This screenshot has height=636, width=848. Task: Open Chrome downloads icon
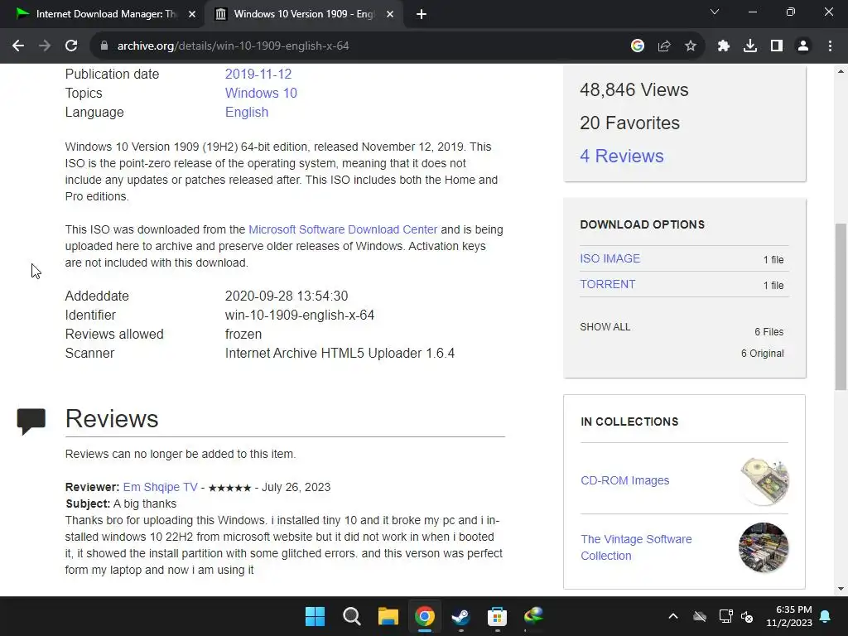click(750, 46)
